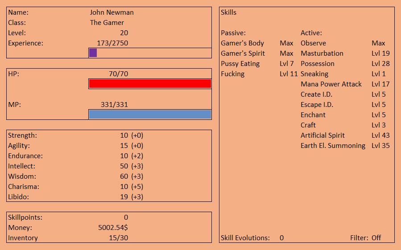
Task: Click the 'Class:' label
Action: coord(17,22)
